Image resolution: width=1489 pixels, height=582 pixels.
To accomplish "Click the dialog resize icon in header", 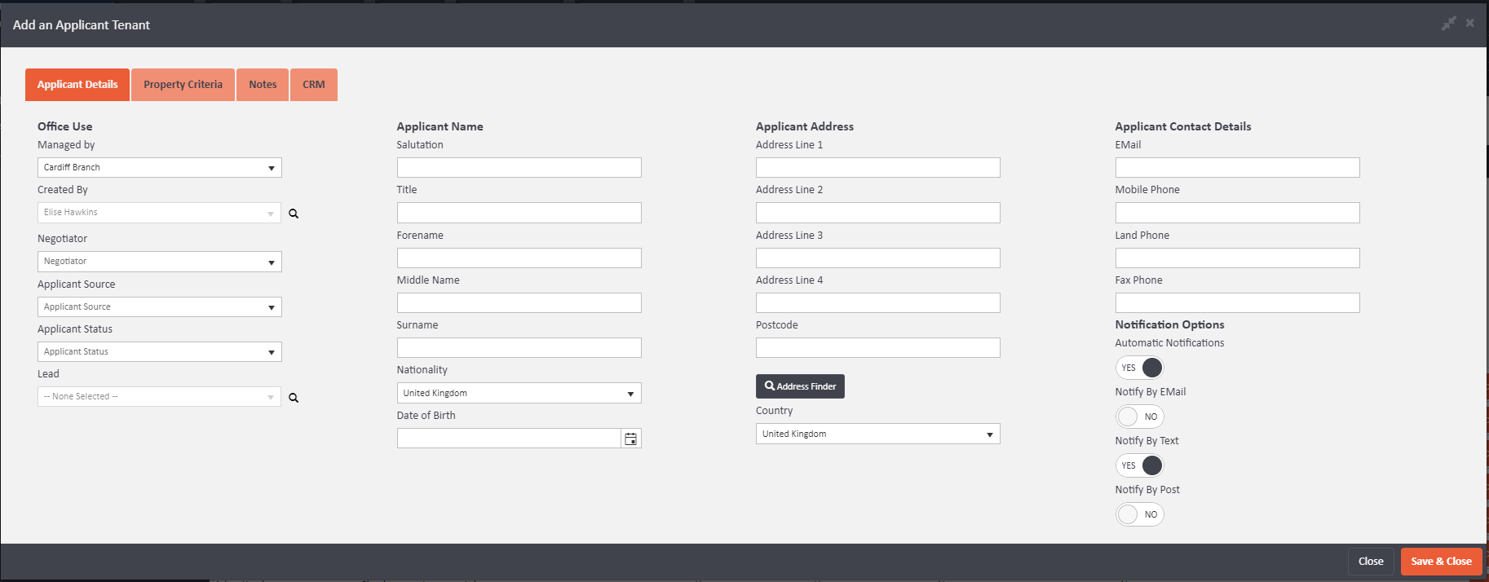I will click(1448, 24).
